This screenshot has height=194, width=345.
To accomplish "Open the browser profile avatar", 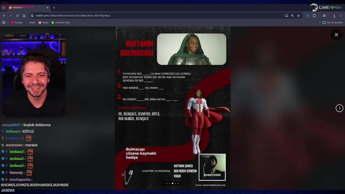I will click(x=334, y=16).
